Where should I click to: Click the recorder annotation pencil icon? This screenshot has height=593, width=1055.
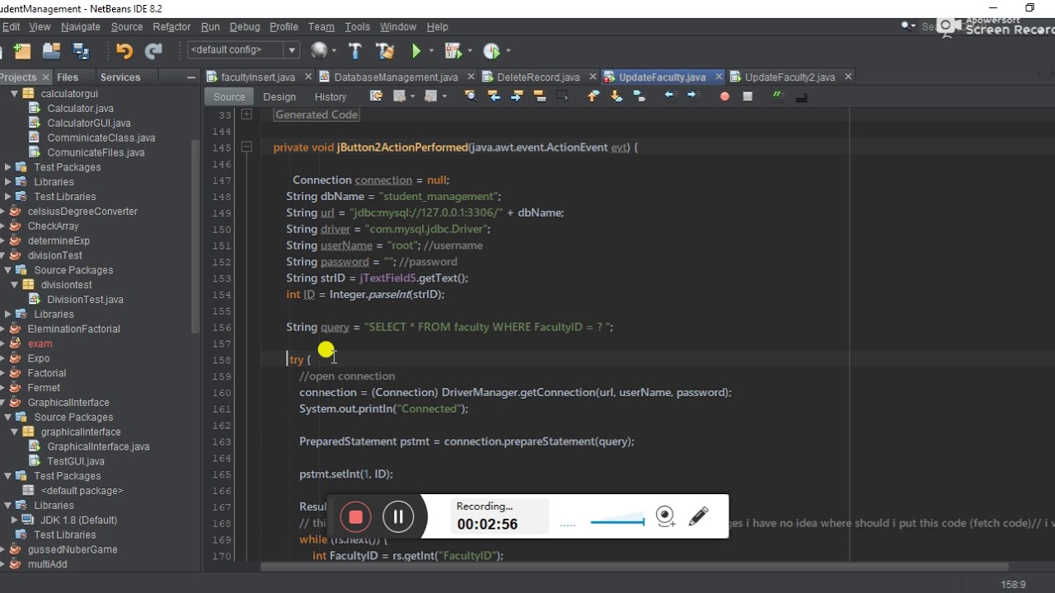tap(698, 516)
